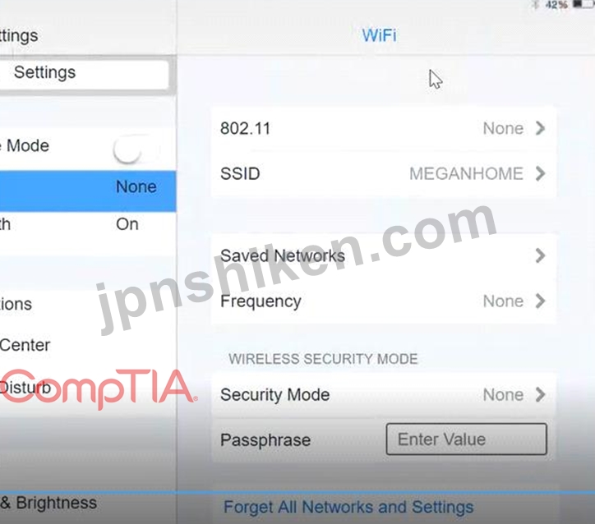Click the Bluetooth status bar icon

[536, 5]
